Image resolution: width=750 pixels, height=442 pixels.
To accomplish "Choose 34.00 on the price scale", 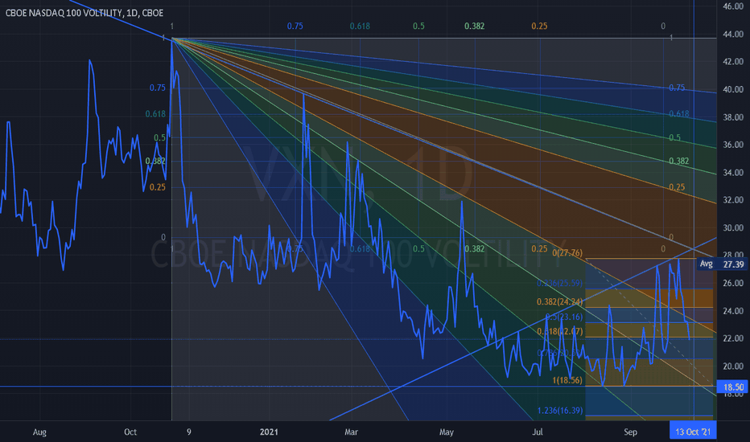I will click(733, 173).
